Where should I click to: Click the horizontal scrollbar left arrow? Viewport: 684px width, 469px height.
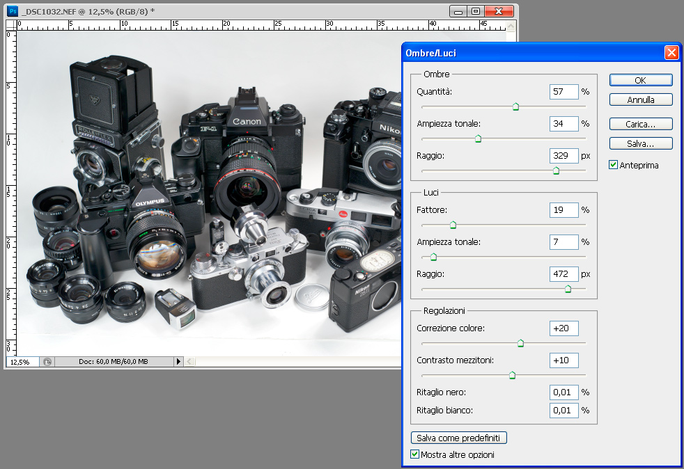(x=189, y=361)
